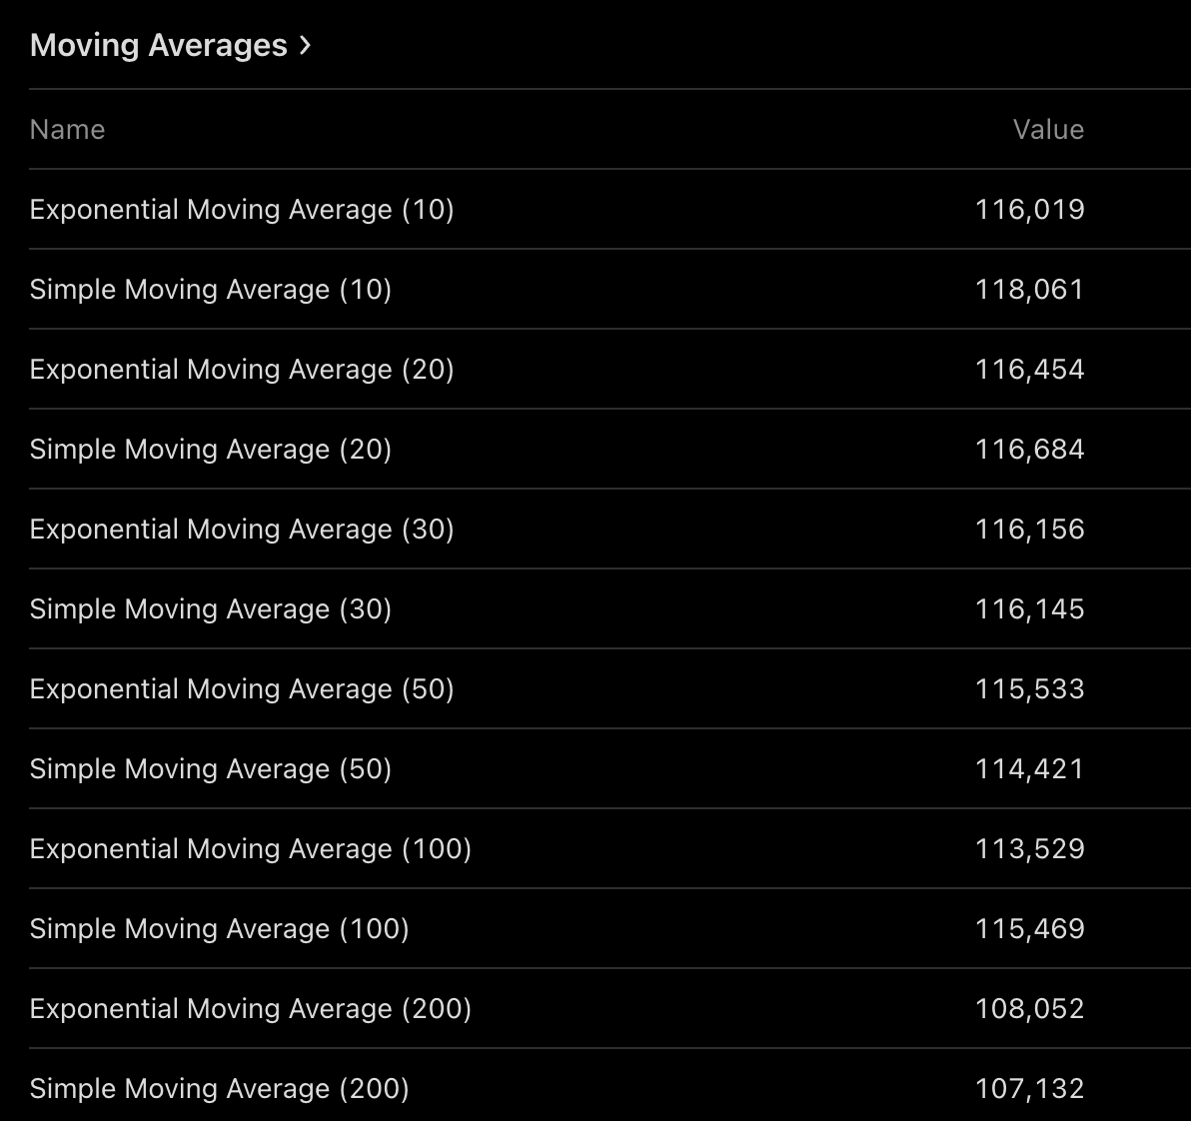Select the Simple Moving Average (20) row
The height and width of the screenshot is (1121, 1191).
click(x=211, y=450)
